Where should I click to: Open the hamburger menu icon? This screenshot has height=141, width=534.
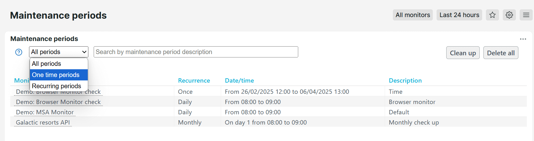tap(526, 15)
